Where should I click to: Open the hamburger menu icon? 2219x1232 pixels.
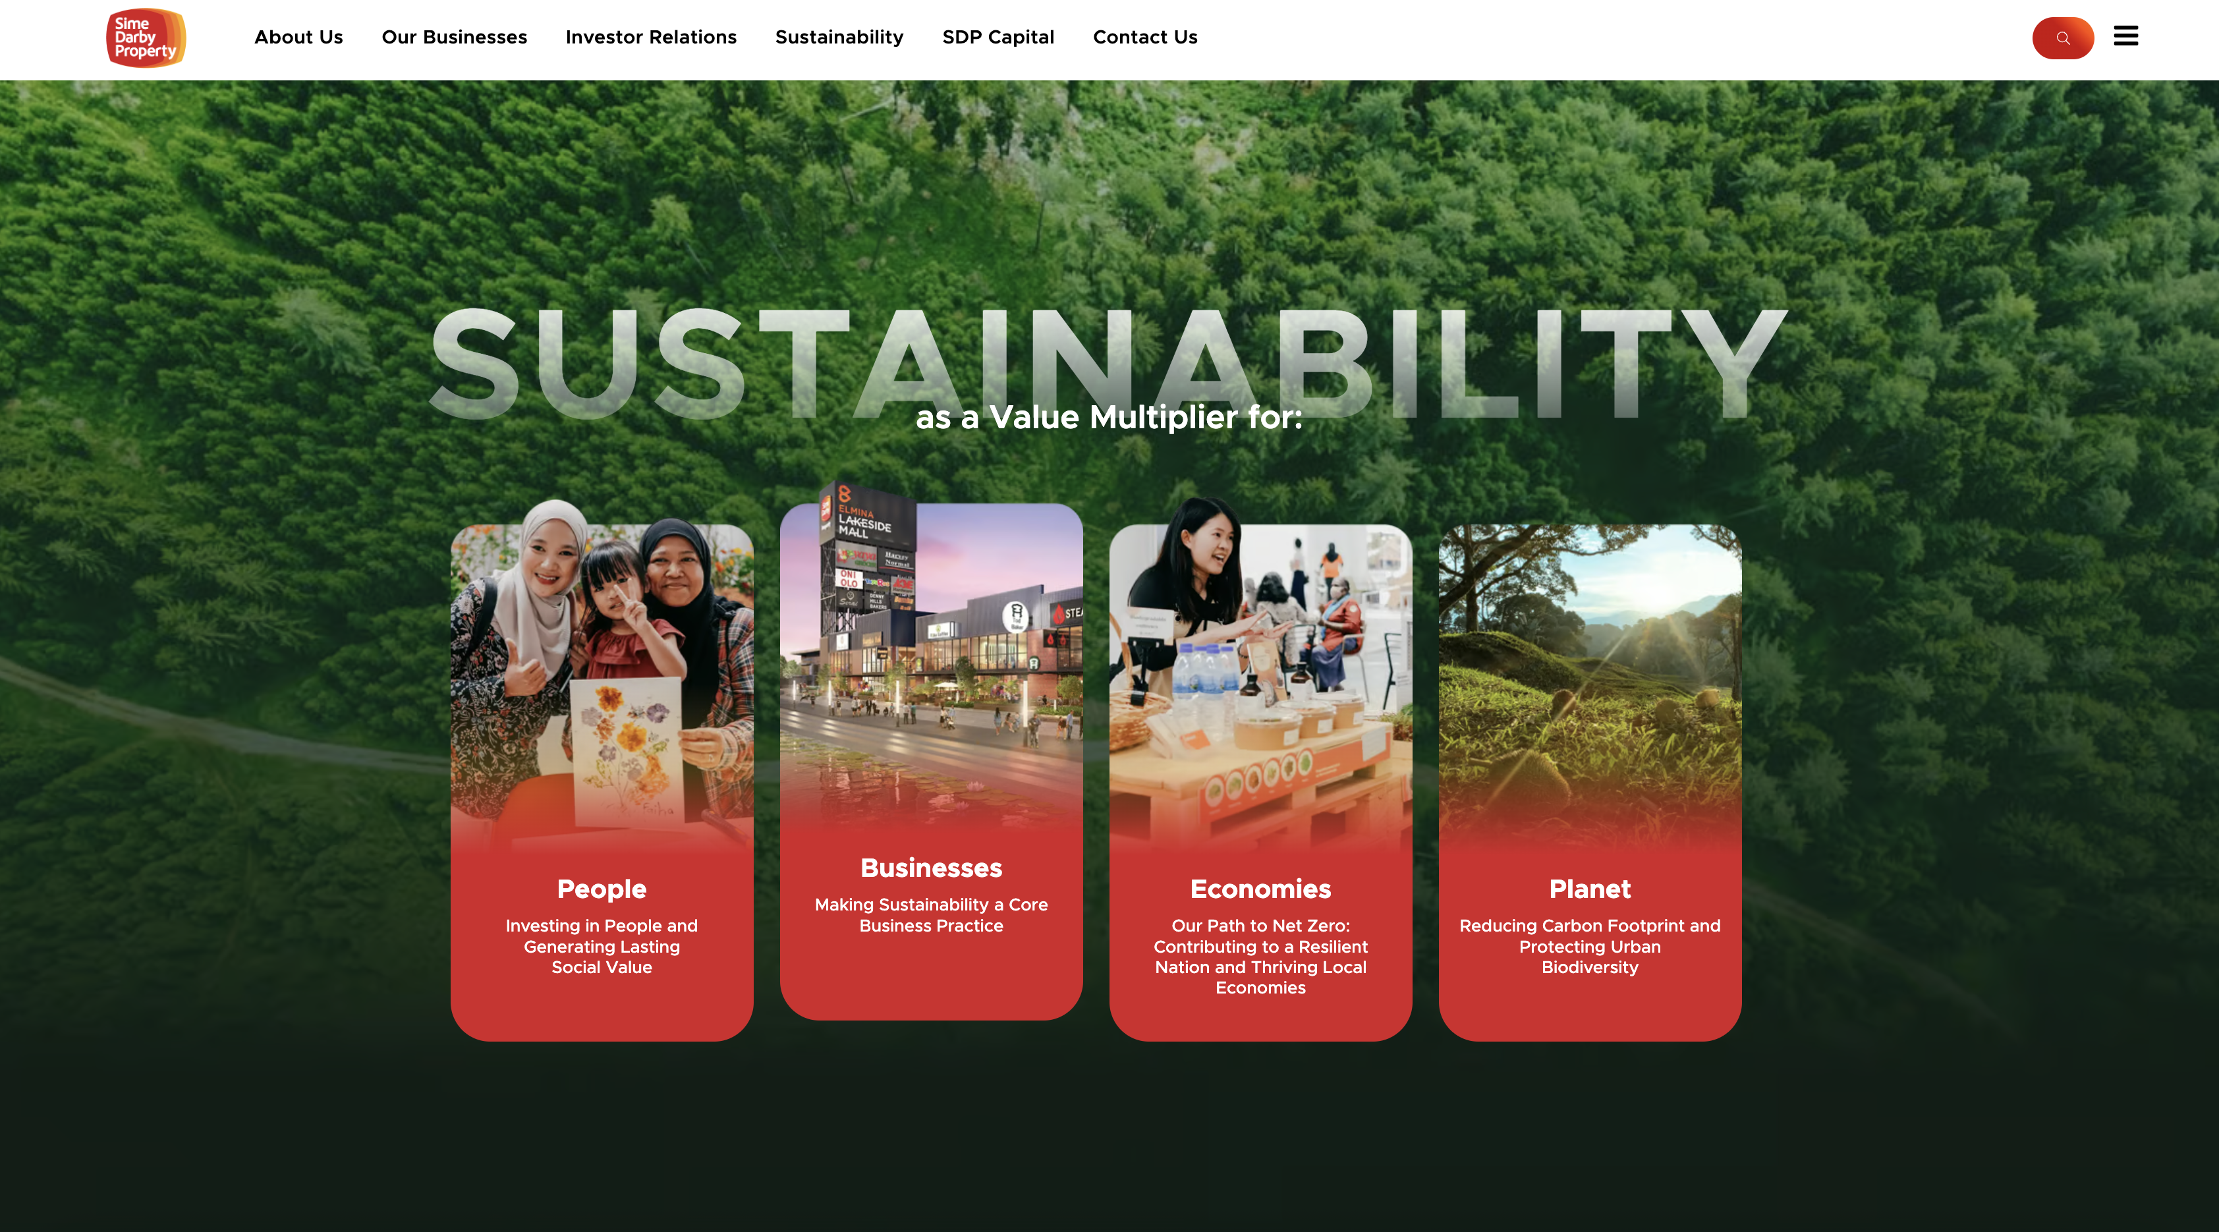[2125, 36]
